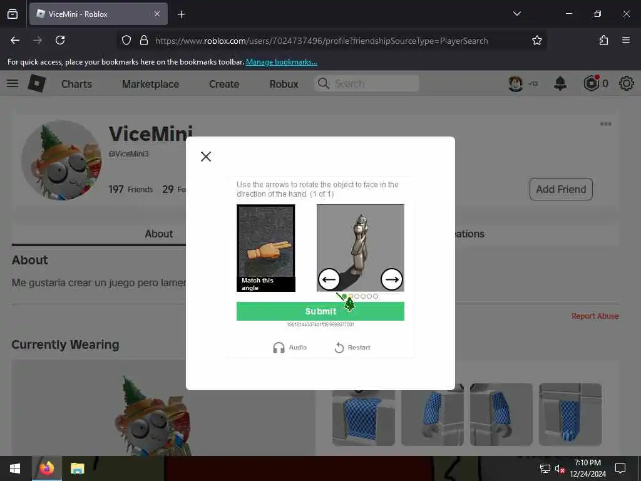Rotate the object left with the arrow

pos(329,279)
